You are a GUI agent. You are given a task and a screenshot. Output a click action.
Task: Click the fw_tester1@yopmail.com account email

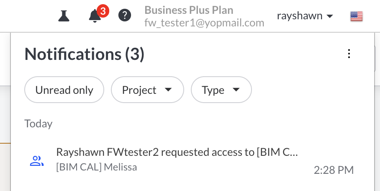(204, 23)
